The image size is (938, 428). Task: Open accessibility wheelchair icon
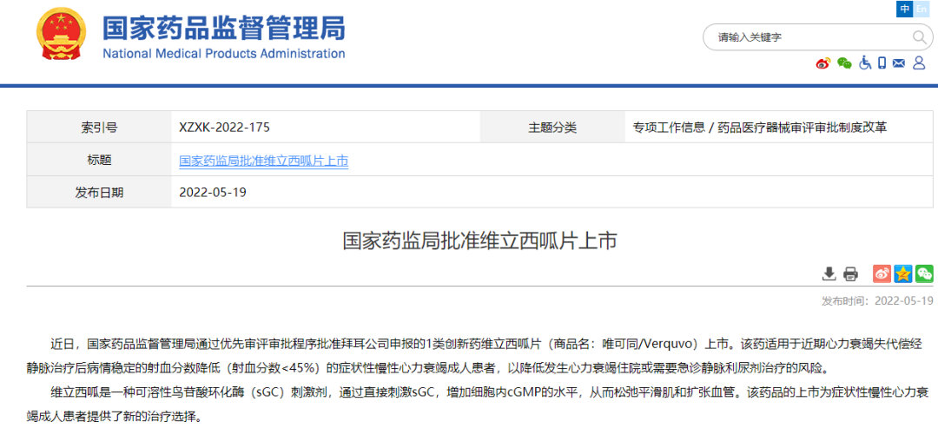click(x=865, y=63)
